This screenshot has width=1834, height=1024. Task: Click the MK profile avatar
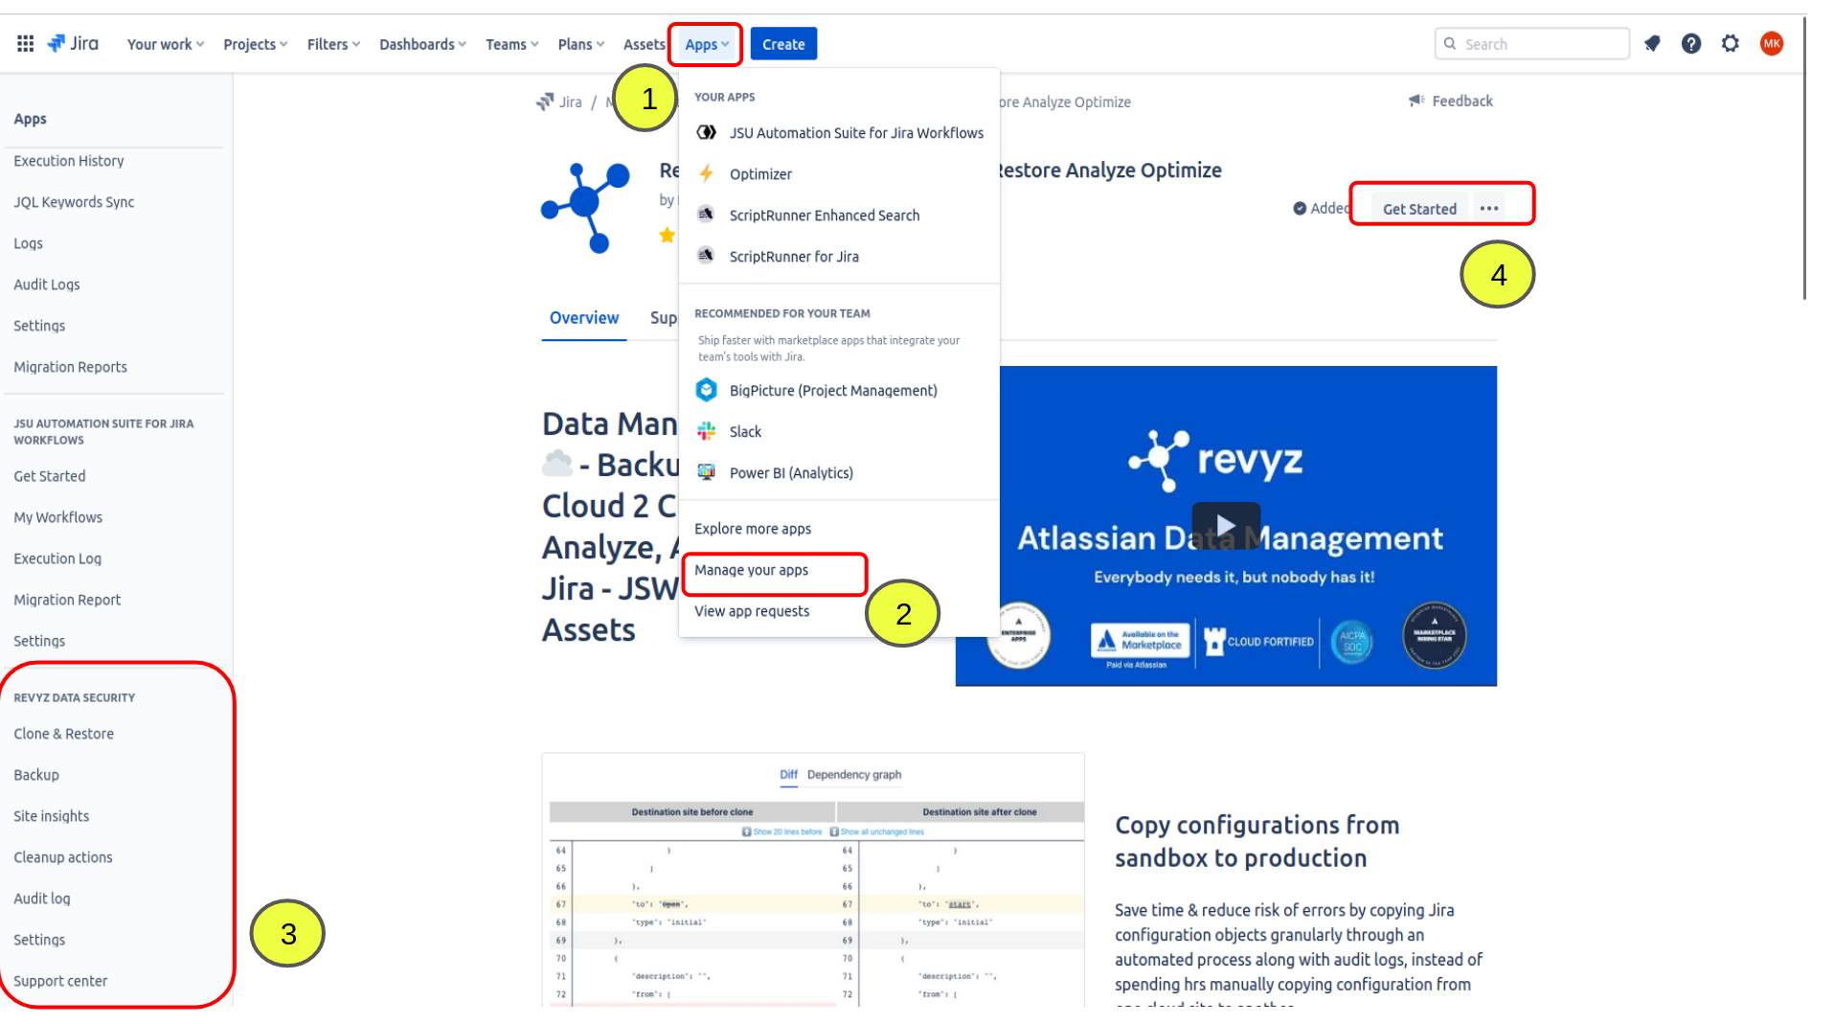click(x=1771, y=44)
